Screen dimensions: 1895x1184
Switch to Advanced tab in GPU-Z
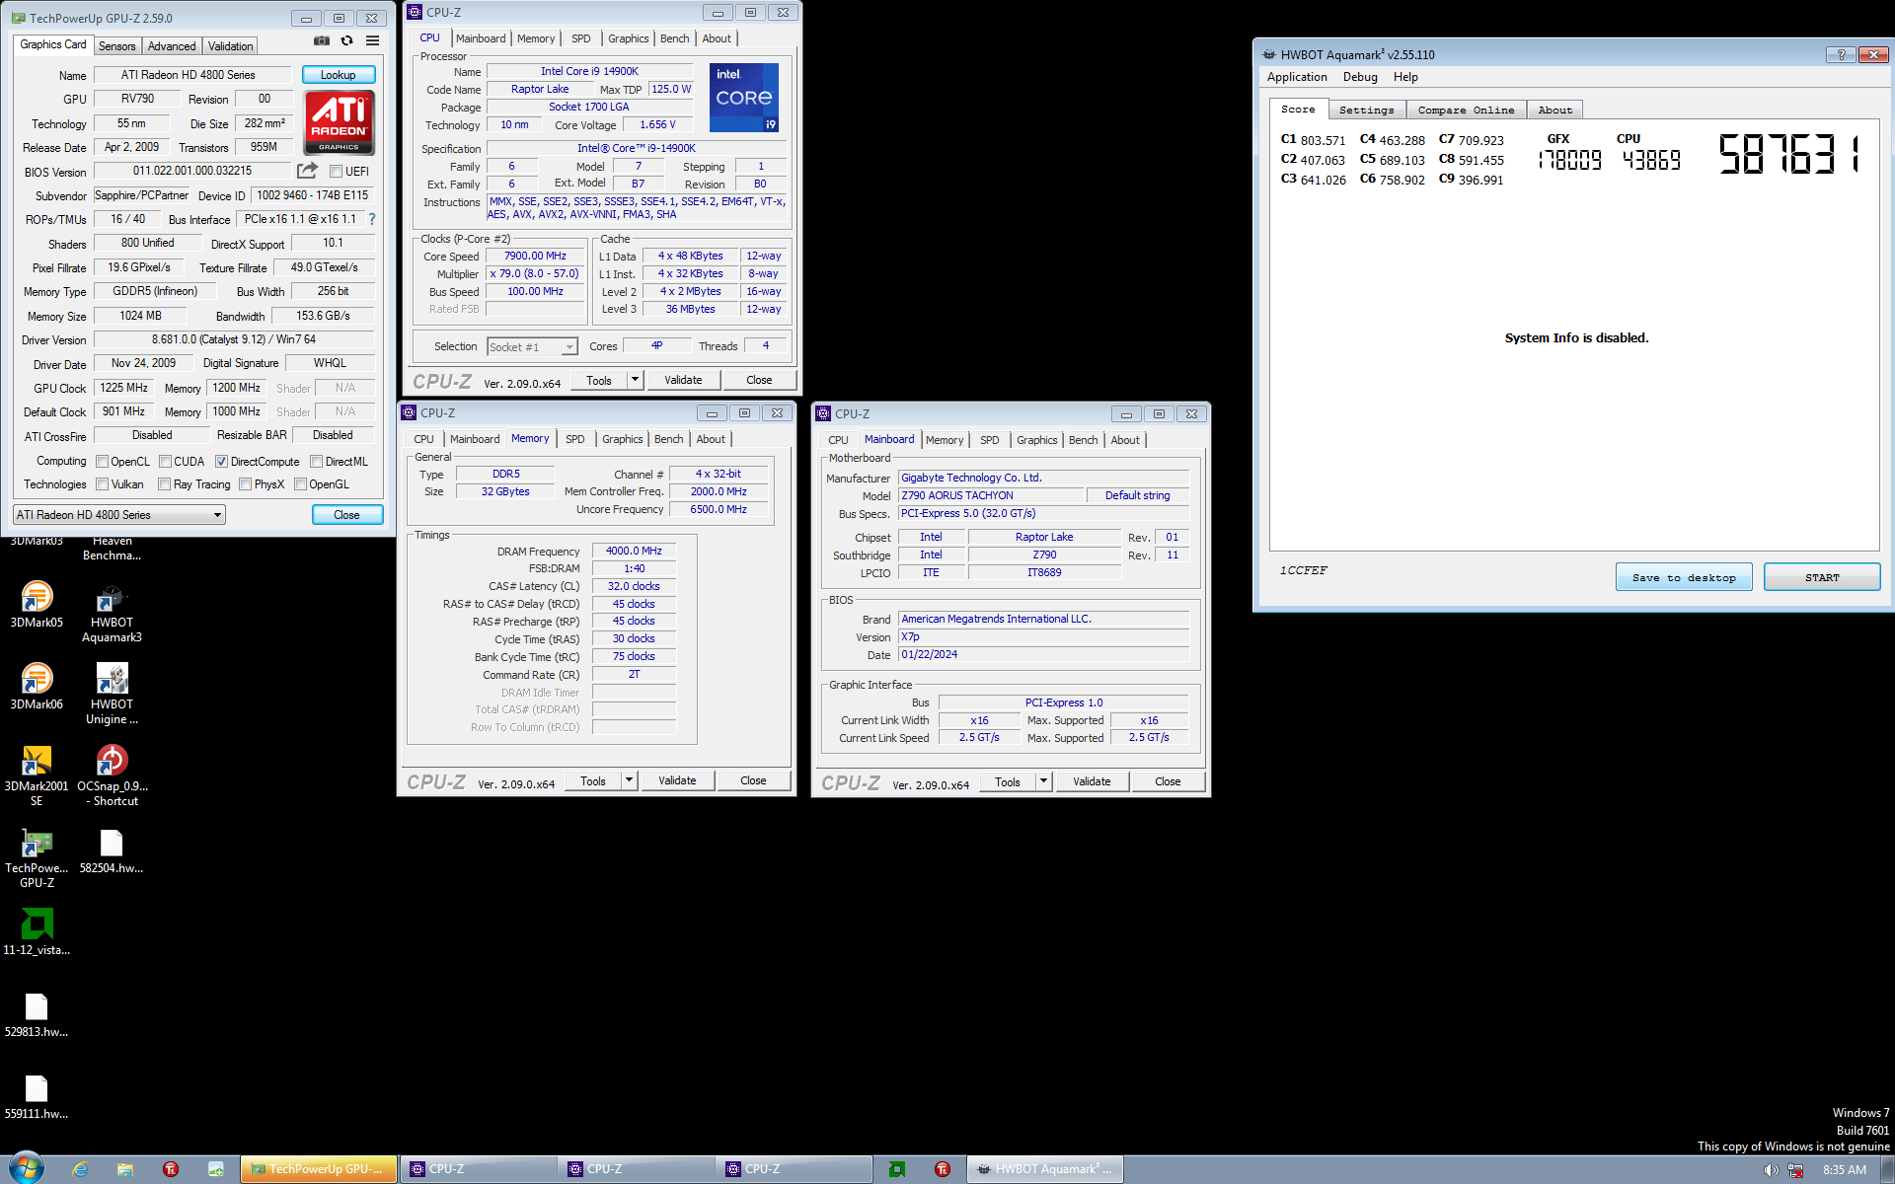coord(172,46)
